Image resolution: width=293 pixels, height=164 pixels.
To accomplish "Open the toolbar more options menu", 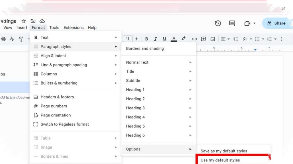I will pyautogui.click(x=282, y=39).
